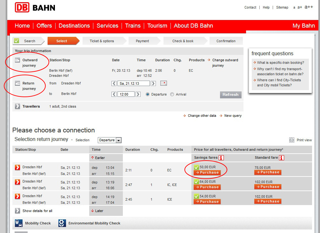
Task: Click the Confirmation step
Action: [x=226, y=41]
